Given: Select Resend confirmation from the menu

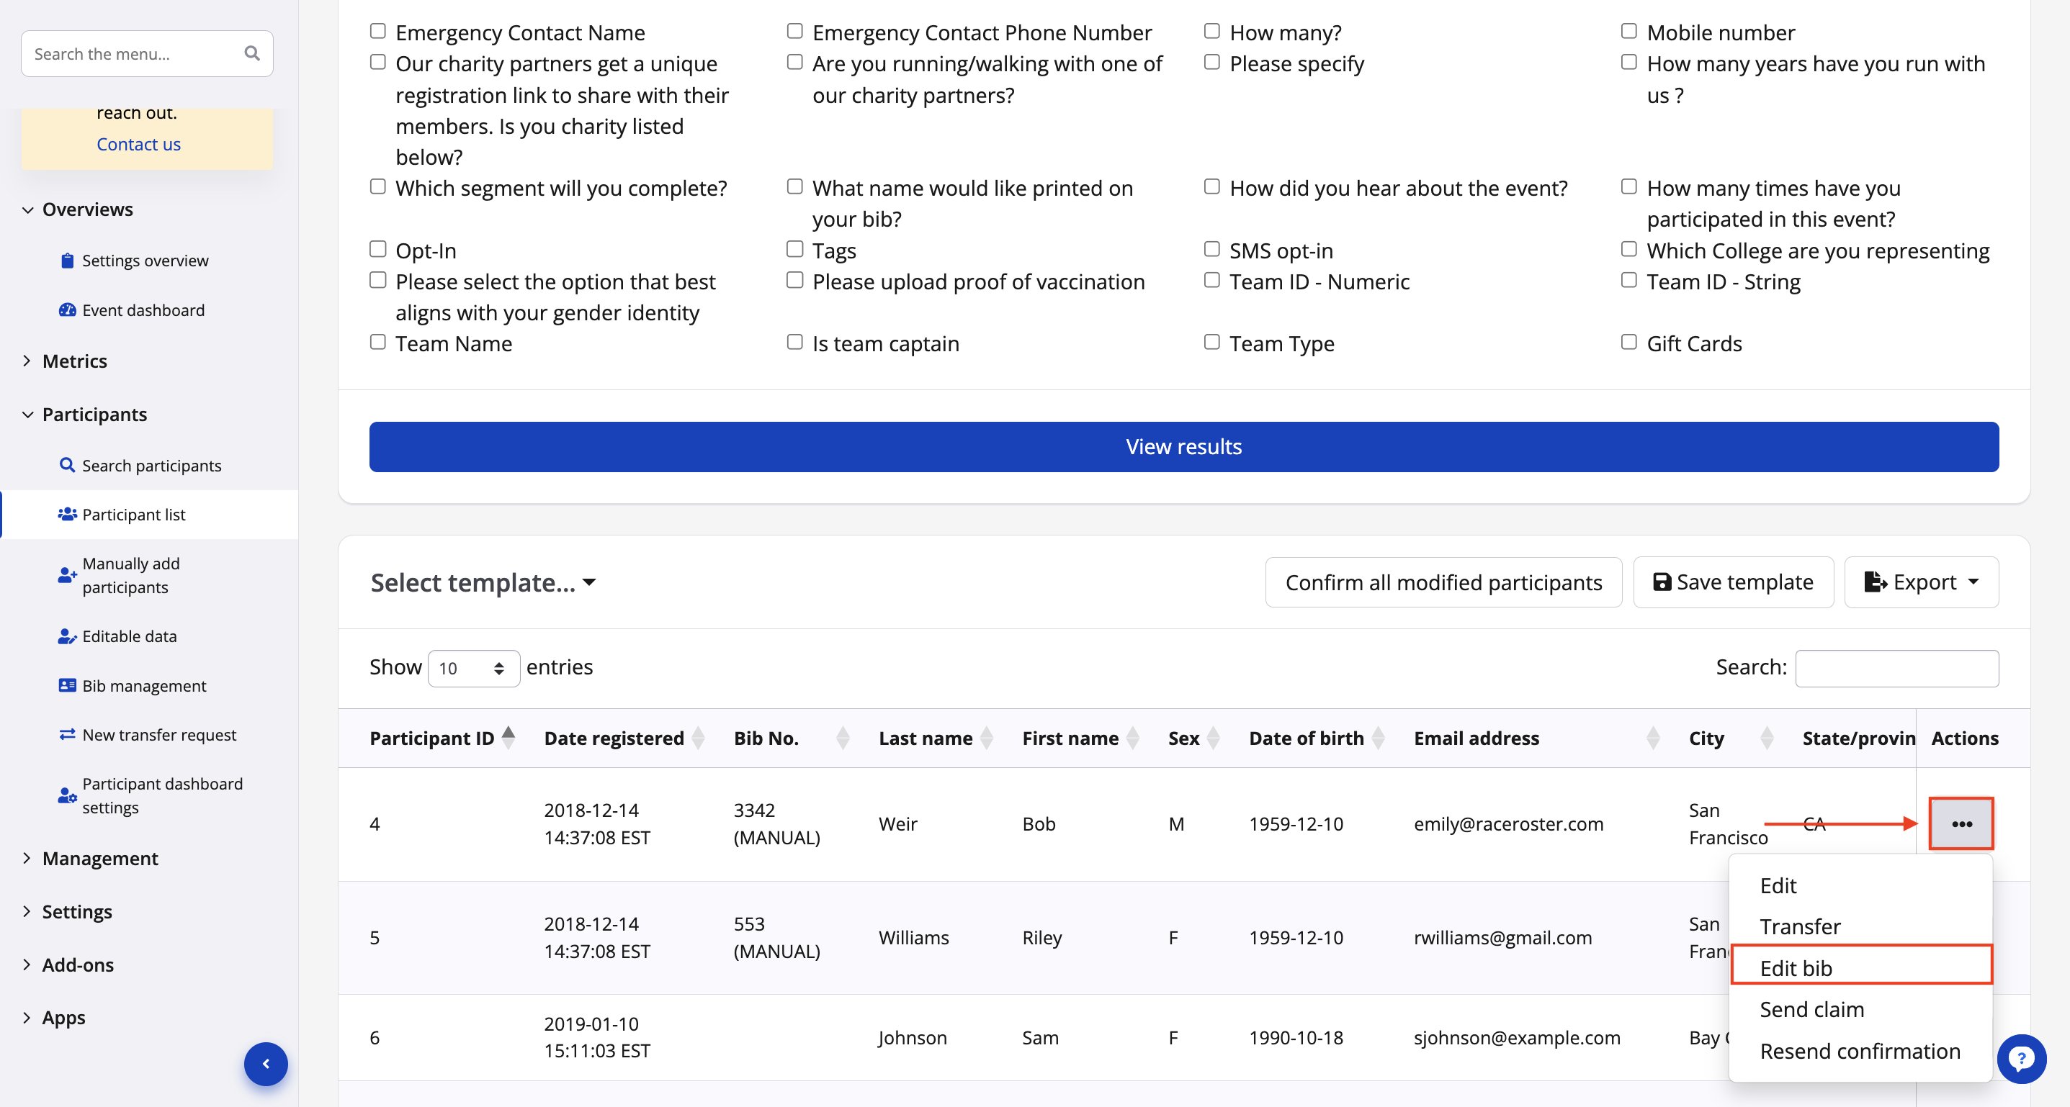Looking at the screenshot, I should click(x=1860, y=1051).
